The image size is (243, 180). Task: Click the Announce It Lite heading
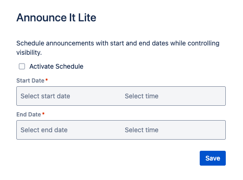[x=56, y=18]
